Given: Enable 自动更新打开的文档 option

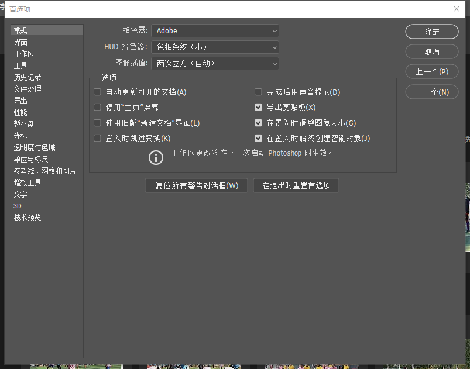Looking at the screenshot, I should (97, 91).
